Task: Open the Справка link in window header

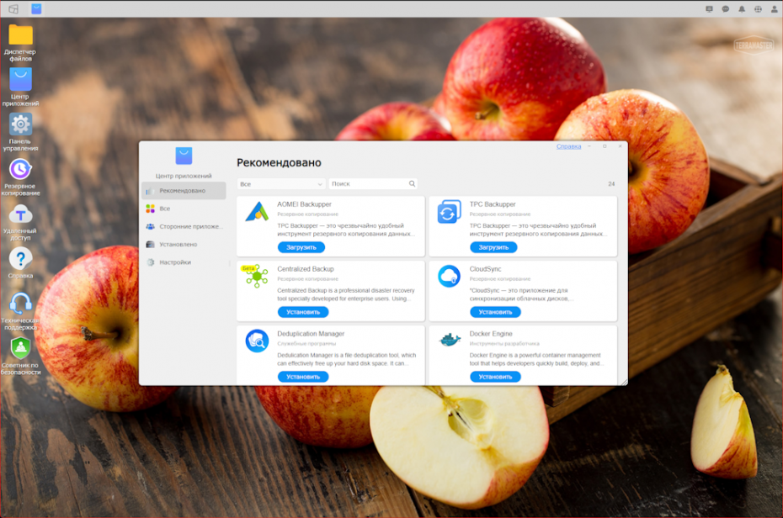Action: [x=569, y=146]
